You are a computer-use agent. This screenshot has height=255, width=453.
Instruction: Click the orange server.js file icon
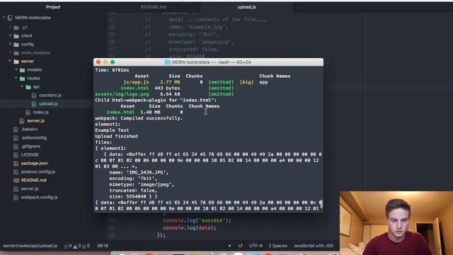[22, 121]
